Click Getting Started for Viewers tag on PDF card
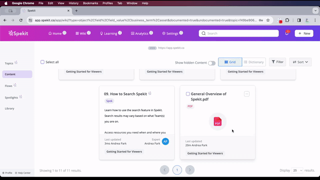This screenshot has height=180, width=320. point(205,153)
